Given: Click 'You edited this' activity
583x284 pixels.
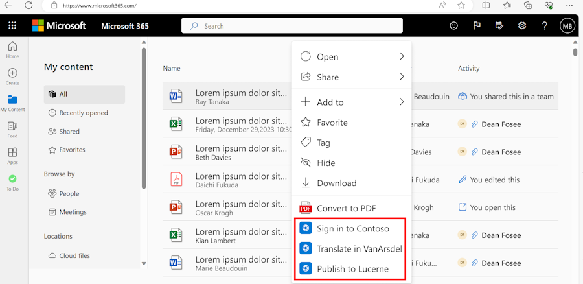Looking at the screenshot, I should (x=489, y=180).
